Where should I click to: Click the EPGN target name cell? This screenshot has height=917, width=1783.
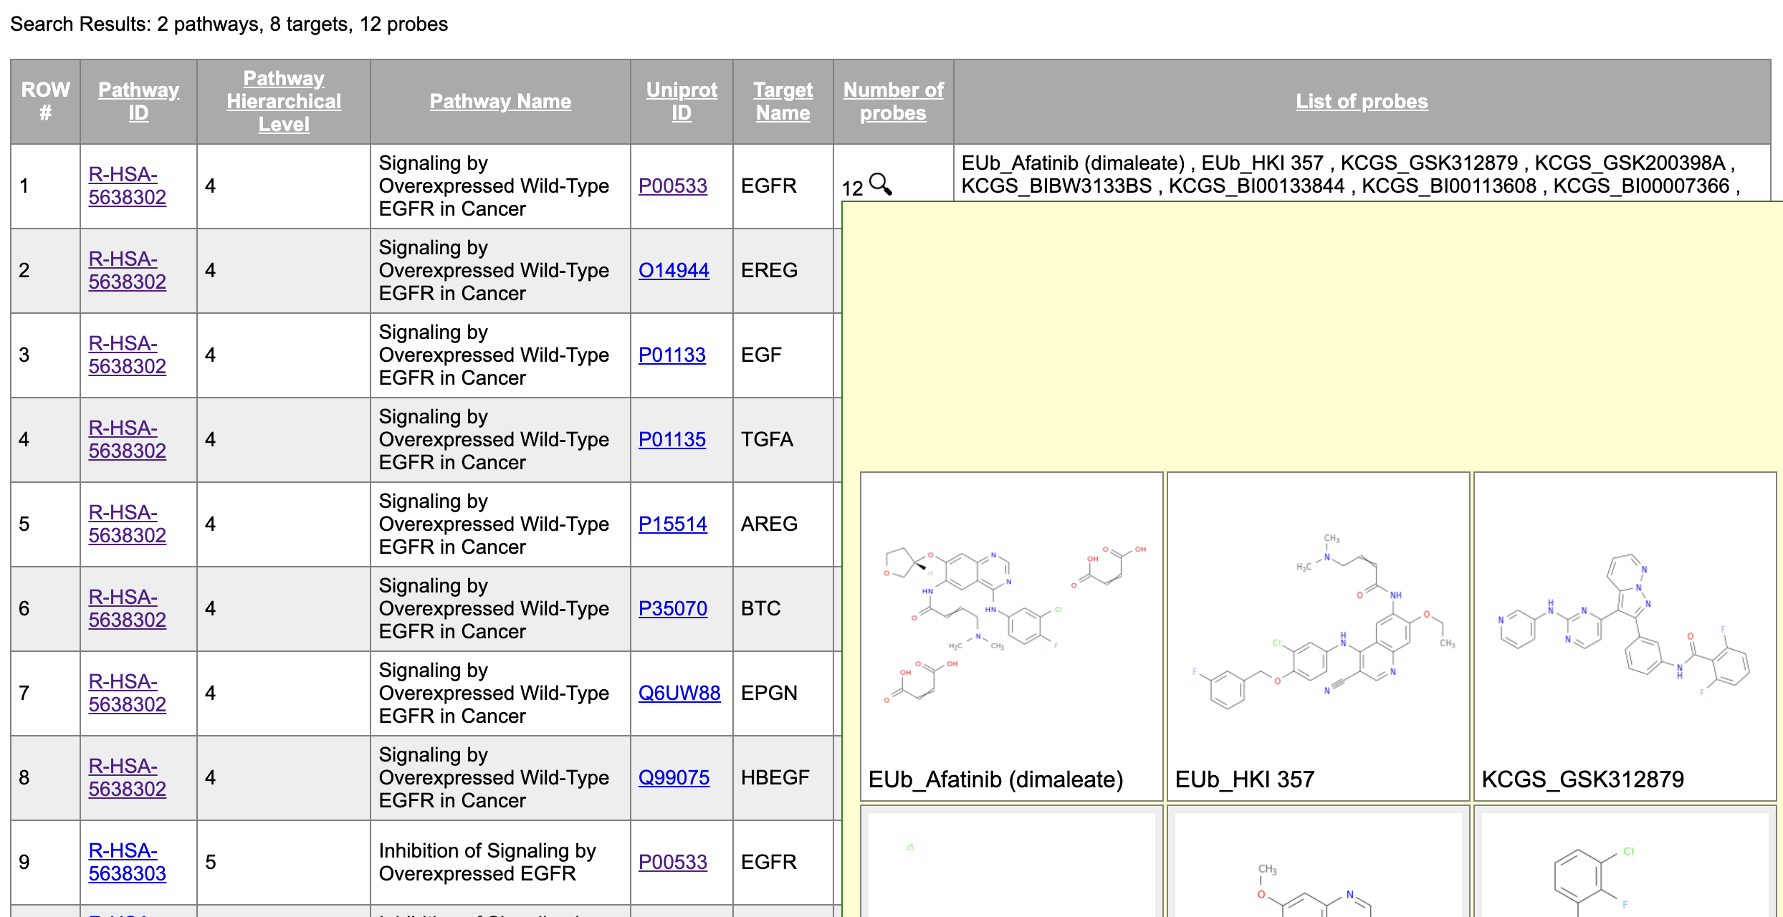coord(783,693)
